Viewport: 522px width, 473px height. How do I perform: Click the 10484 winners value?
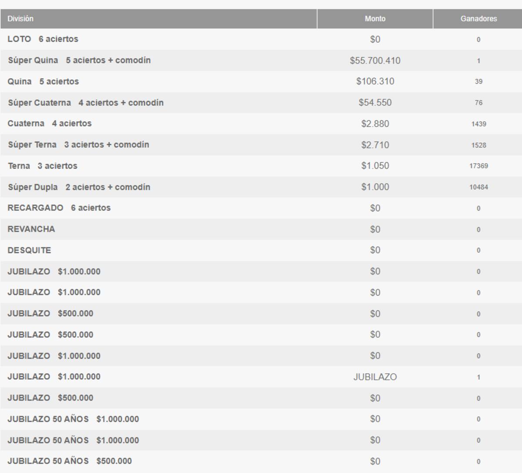[x=478, y=187]
